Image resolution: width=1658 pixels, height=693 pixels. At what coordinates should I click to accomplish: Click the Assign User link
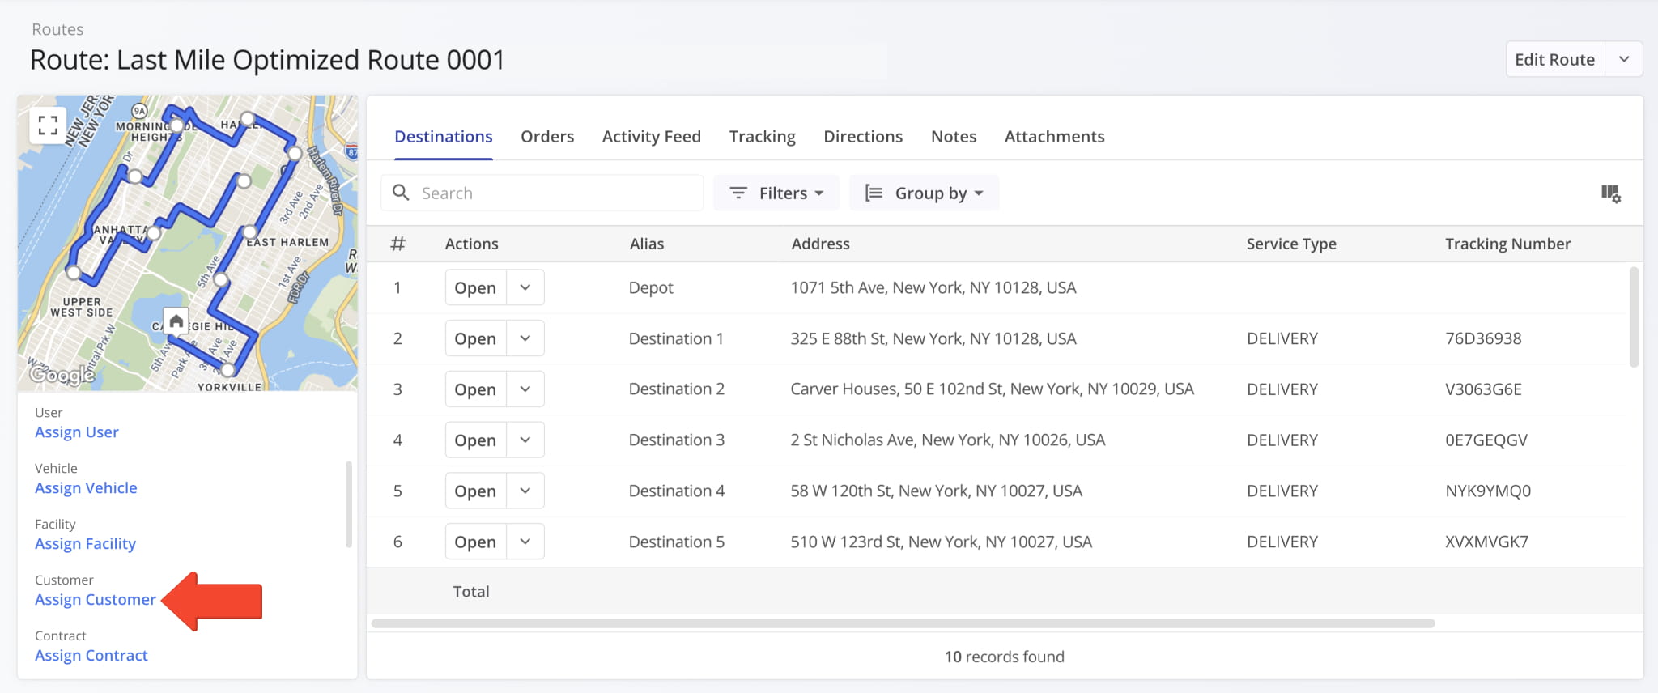pos(77,432)
